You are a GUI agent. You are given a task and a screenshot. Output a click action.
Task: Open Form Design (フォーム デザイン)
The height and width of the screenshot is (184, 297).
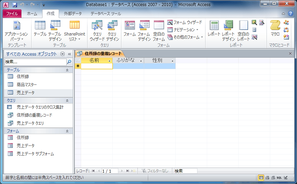[144, 31]
